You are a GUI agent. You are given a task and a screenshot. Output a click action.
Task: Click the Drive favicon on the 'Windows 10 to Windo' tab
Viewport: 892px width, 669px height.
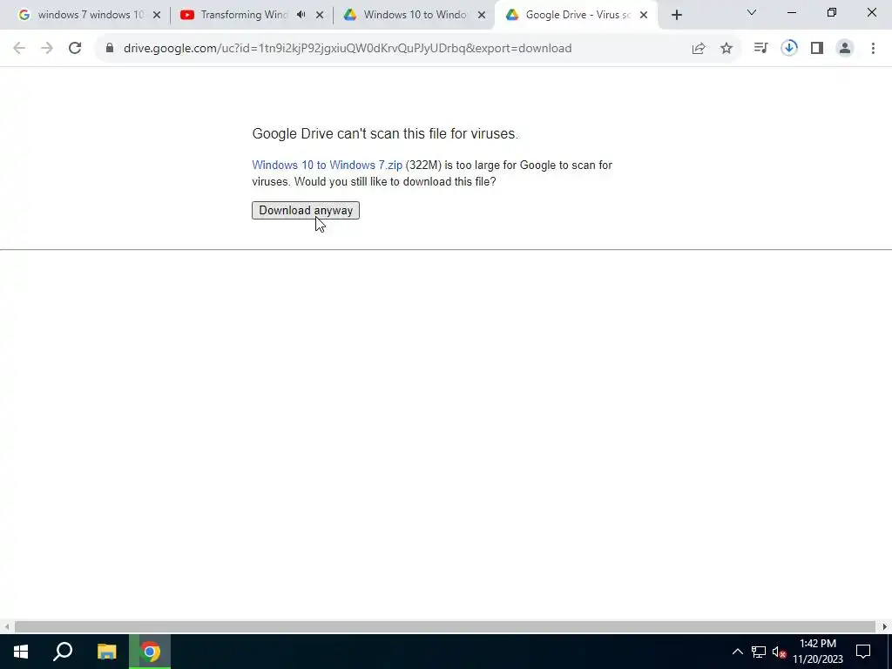coord(350,16)
